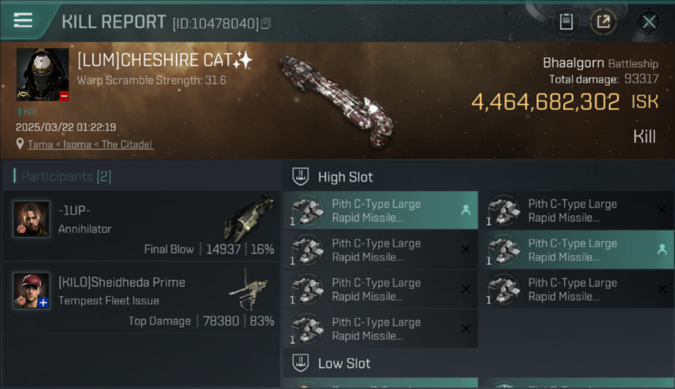Screen dimensions: 675x389
Task: Open the Tama location link
Action: click(x=40, y=145)
